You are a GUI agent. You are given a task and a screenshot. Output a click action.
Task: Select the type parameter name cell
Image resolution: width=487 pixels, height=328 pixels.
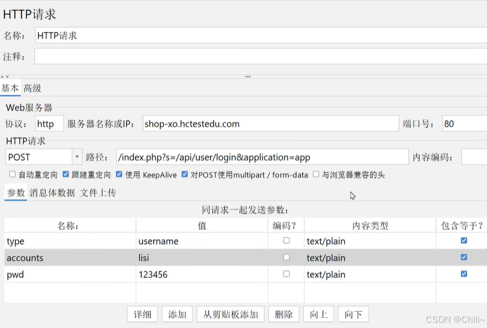tap(70, 241)
